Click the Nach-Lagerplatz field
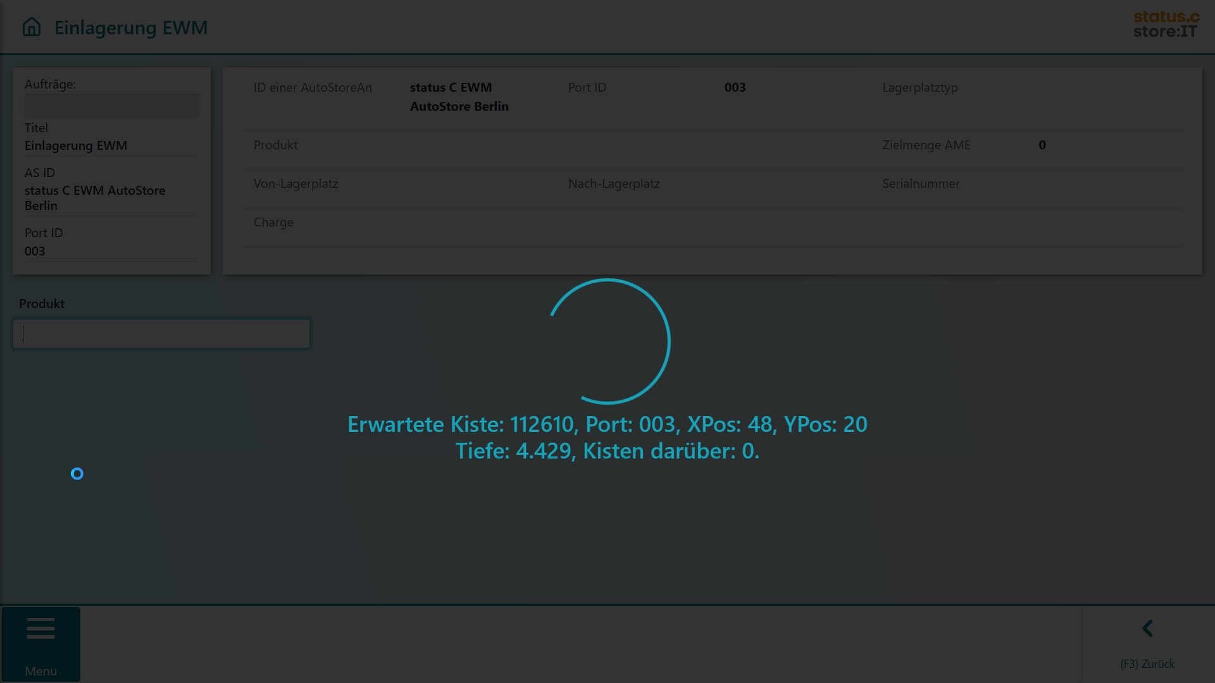The height and width of the screenshot is (683, 1215). click(614, 183)
